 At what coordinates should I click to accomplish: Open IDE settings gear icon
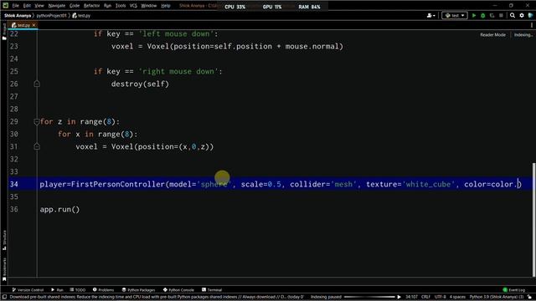[x=522, y=15]
